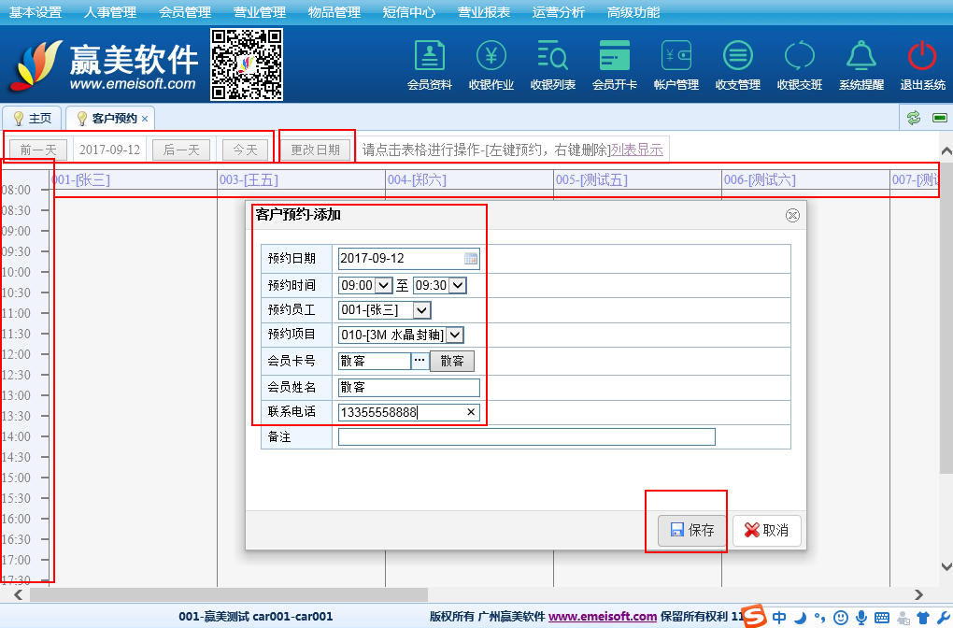Clear the 联系电话 field with X

tap(471, 412)
